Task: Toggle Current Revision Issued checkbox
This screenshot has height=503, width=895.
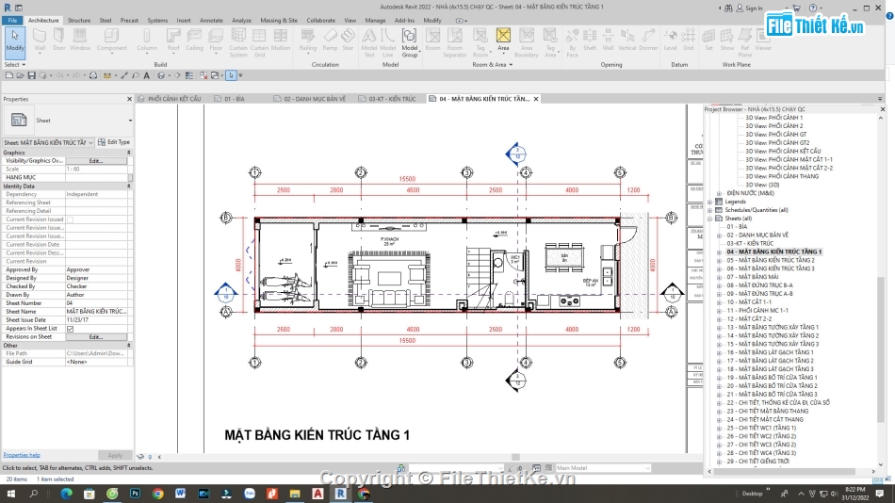Action: [x=71, y=219]
